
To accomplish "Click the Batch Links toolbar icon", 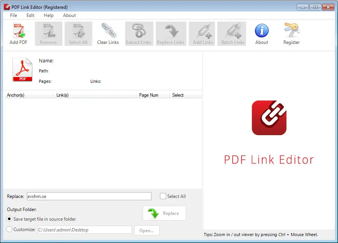I will (x=233, y=34).
